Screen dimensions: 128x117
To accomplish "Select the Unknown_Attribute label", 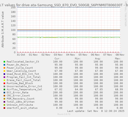I will click(20, 105).
